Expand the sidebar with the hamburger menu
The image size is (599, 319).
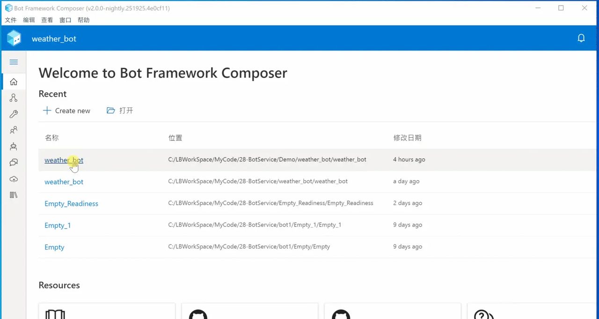point(14,62)
